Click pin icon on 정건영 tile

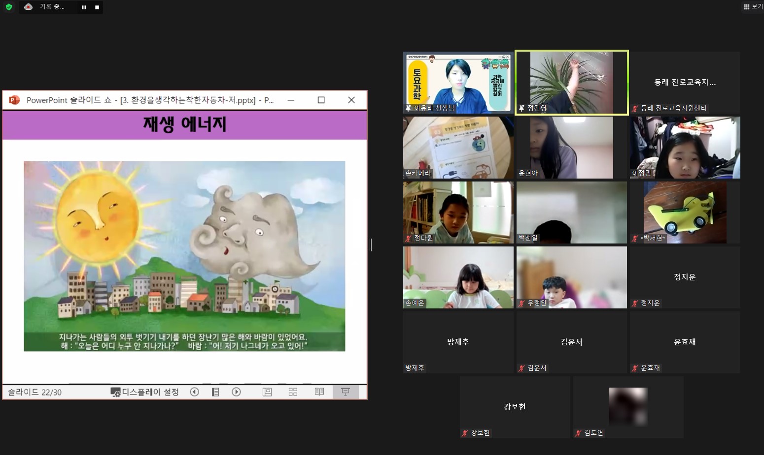522,108
